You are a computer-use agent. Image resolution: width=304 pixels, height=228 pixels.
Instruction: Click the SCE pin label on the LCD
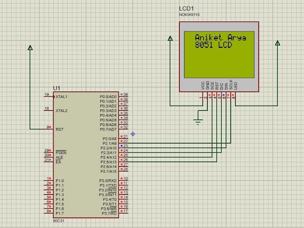tap(212, 86)
